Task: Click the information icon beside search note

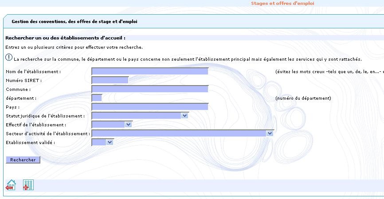Action: 9,58
